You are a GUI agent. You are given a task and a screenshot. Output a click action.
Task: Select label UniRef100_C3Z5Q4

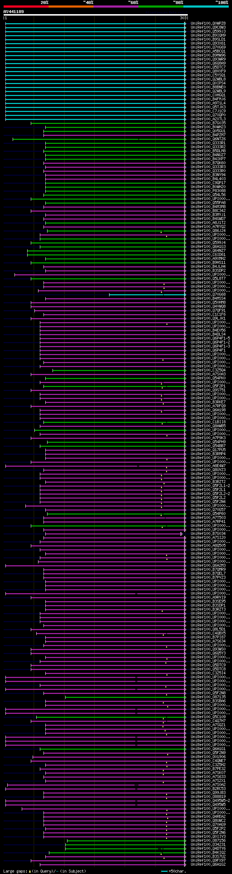208,370
